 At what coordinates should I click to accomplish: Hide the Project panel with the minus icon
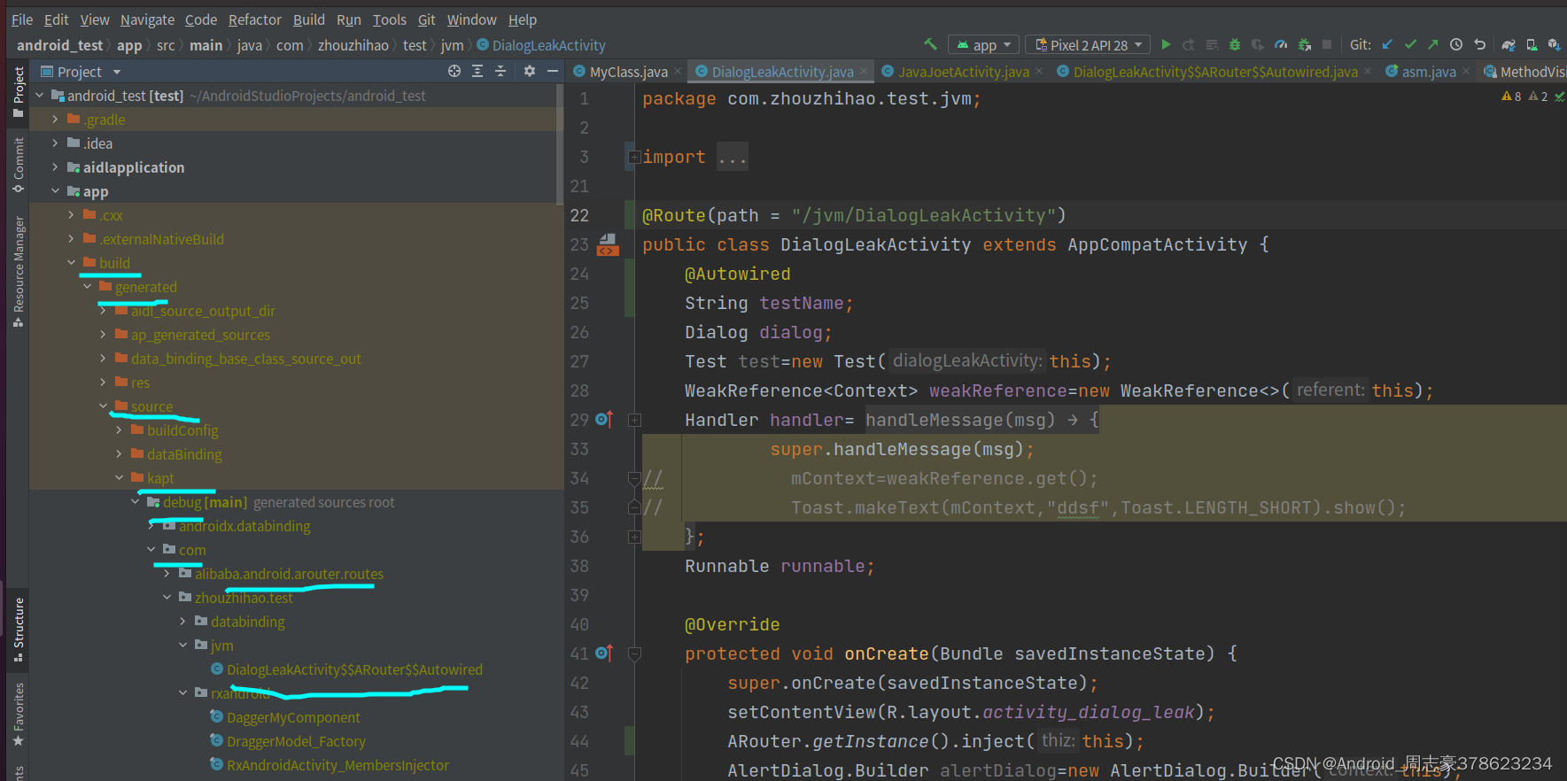553,71
